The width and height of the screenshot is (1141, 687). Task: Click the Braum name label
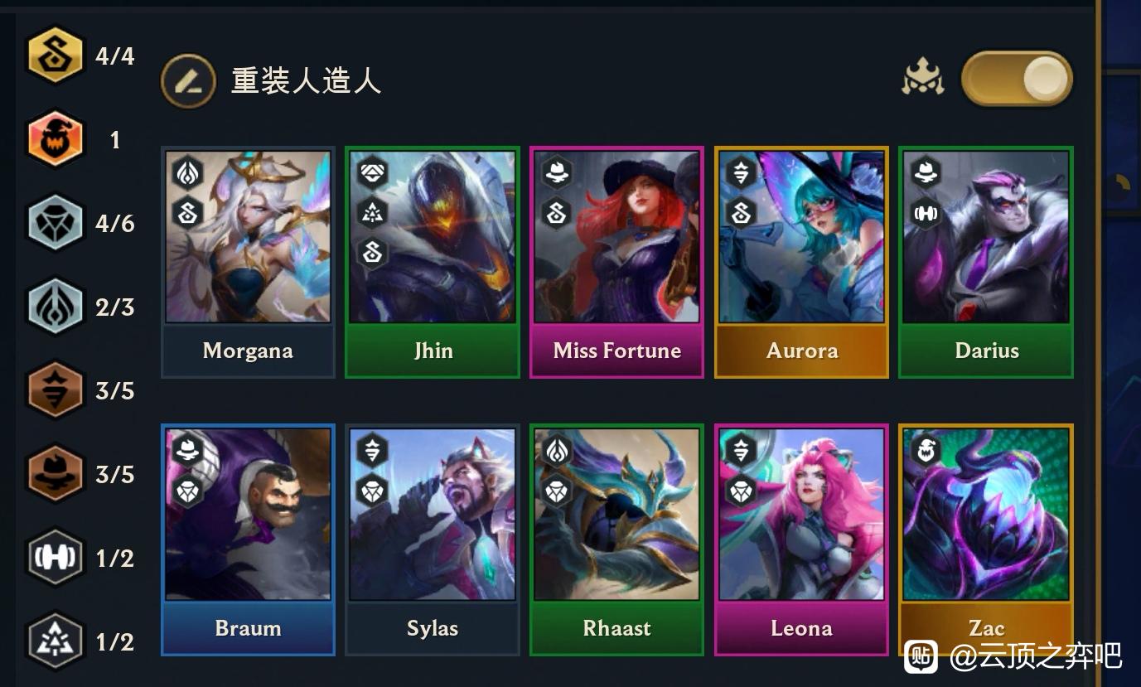[248, 628]
